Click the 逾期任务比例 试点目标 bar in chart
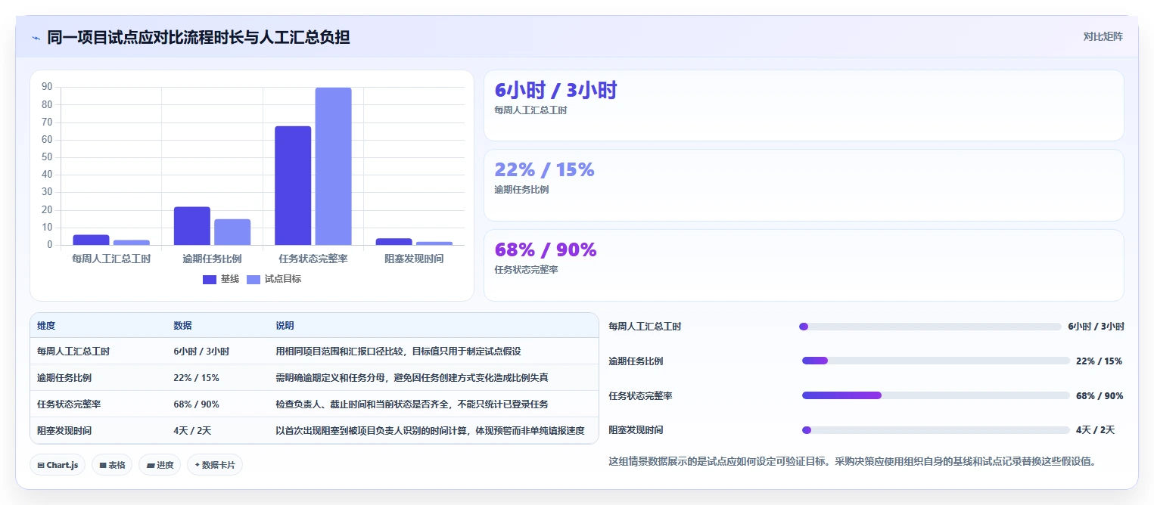 pyautogui.click(x=232, y=232)
